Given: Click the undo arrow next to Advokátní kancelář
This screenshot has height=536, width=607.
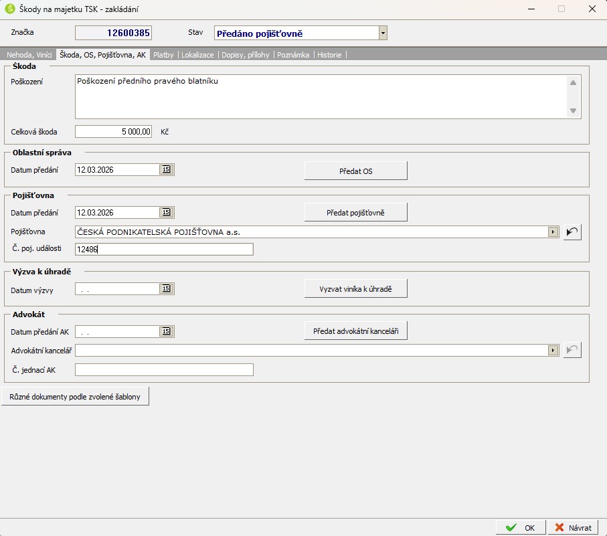Looking at the screenshot, I should tap(572, 350).
